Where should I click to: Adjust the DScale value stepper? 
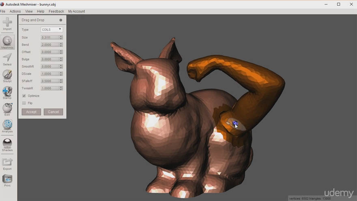[x=61, y=74]
